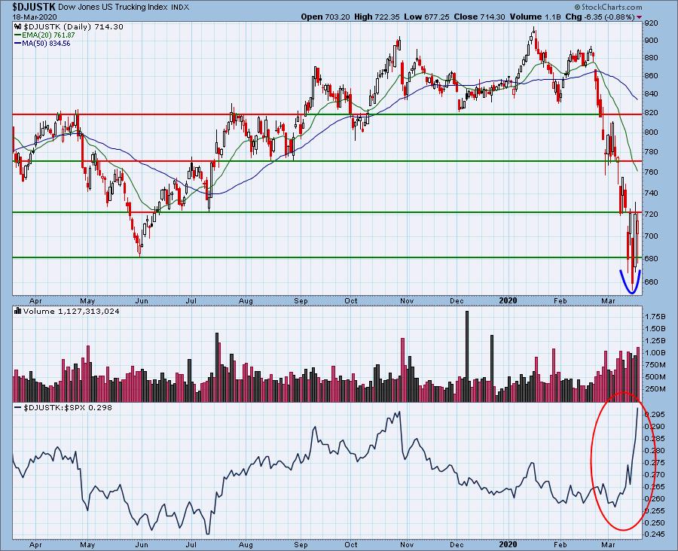Click the 750M volume axis label
This screenshot has width=678, height=551.
click(655, 365)
